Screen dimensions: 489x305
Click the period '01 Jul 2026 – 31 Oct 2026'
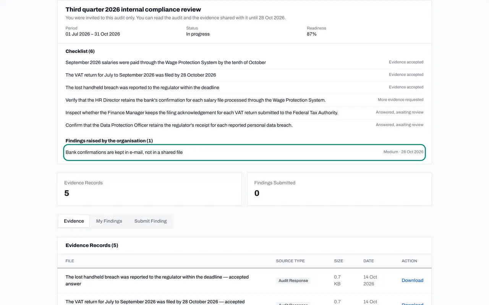click(93, 34)
